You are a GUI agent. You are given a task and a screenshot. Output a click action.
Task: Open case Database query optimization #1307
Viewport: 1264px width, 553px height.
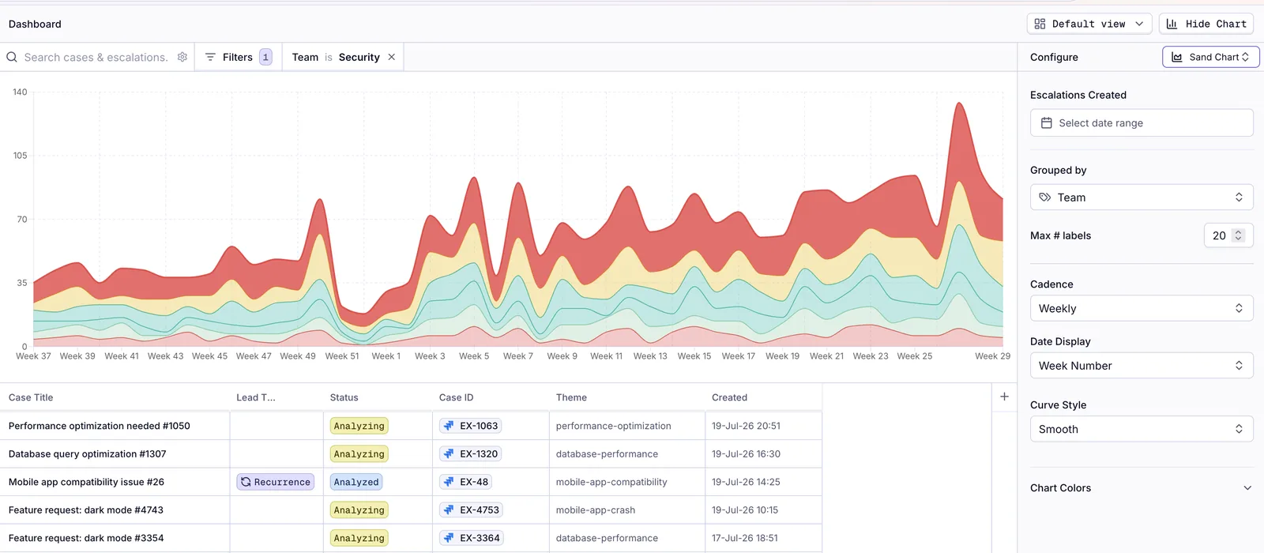tap(88, 453)
